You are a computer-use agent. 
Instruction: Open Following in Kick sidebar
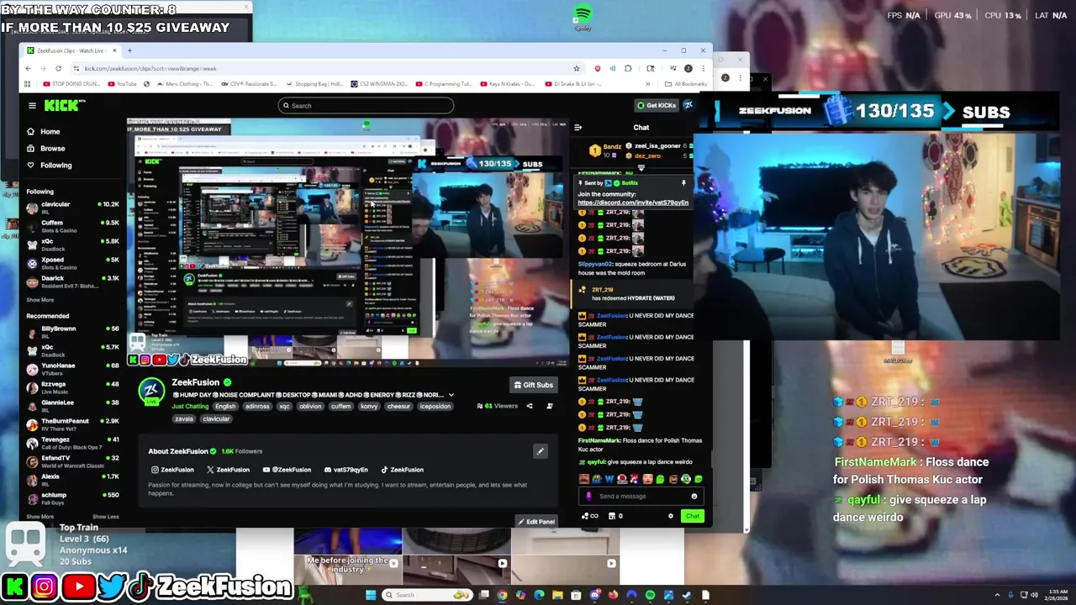click(50, 166)
